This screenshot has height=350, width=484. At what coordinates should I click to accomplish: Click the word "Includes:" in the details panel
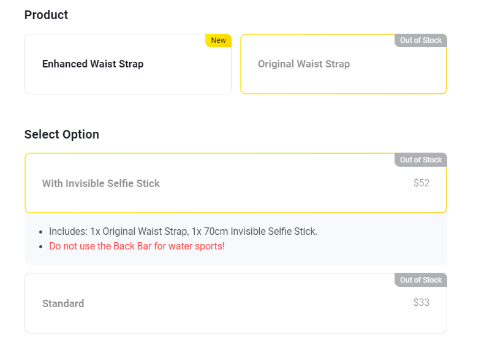[68, 232]
